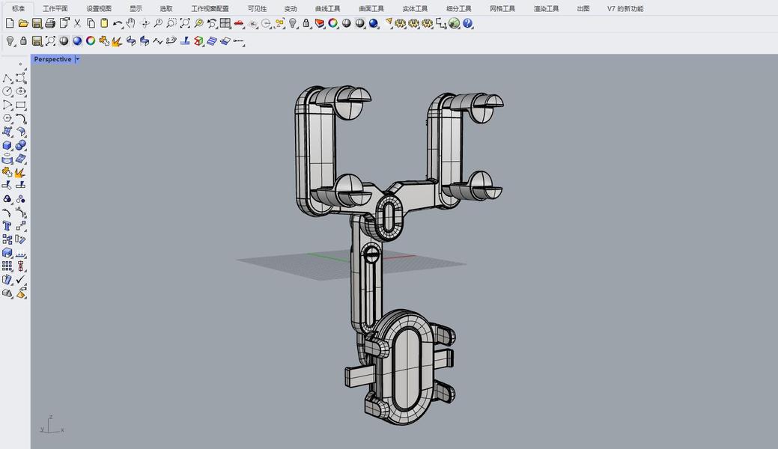Select the Pan hand tool
778x449 pixels.
point(131,23)
